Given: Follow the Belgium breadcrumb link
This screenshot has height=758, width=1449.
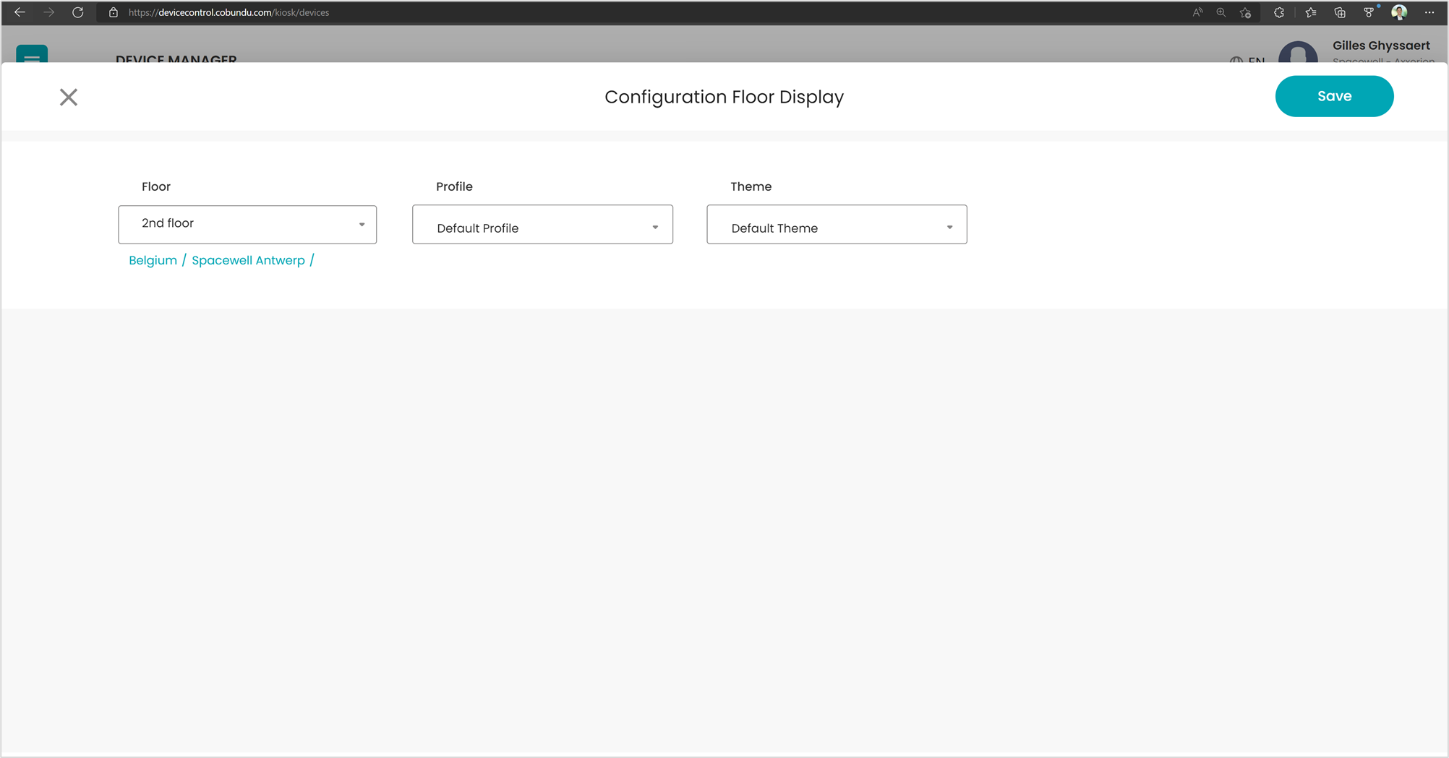Looking at the screenshot, I should (153, 260).
